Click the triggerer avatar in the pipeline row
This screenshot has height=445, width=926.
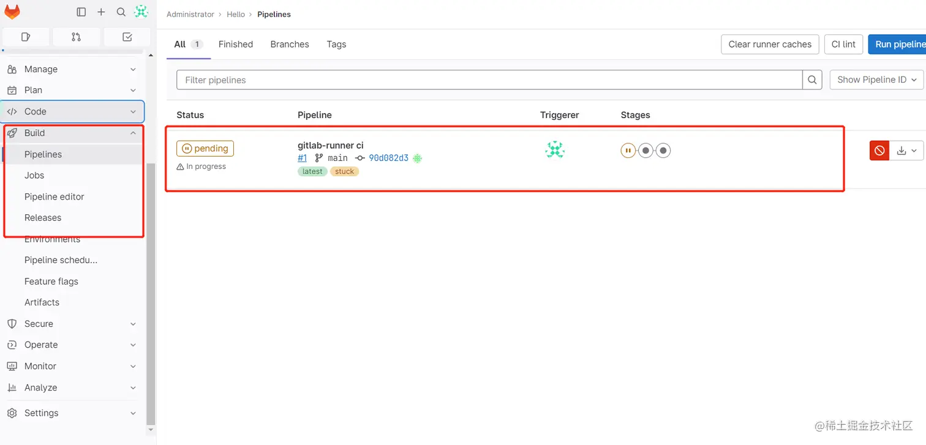click(x=555, y=150)
